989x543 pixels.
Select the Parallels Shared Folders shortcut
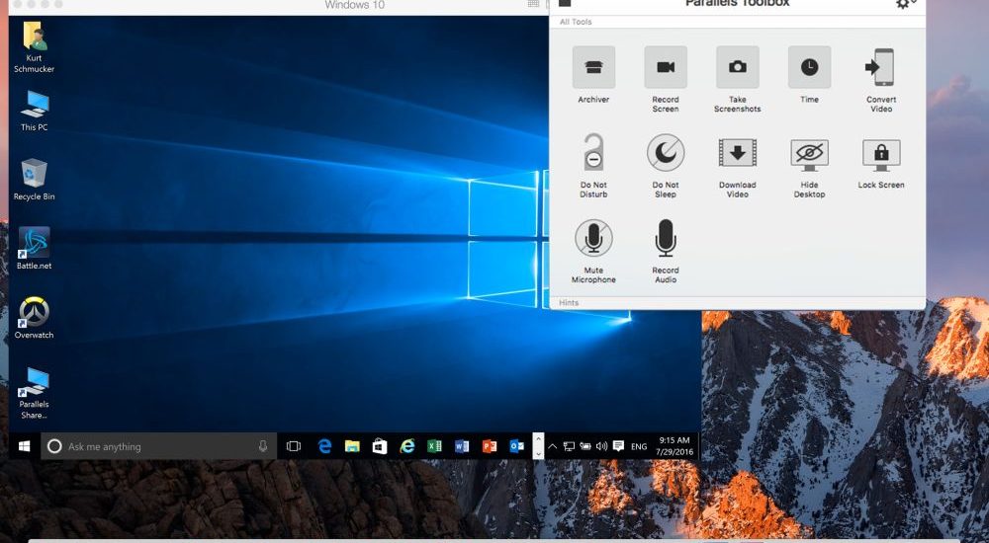pyautogui.click(x=34, y=393)
